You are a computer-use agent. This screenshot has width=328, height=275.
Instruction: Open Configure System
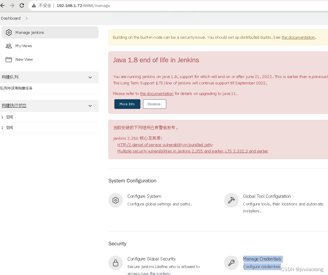(x=144, y=196)
